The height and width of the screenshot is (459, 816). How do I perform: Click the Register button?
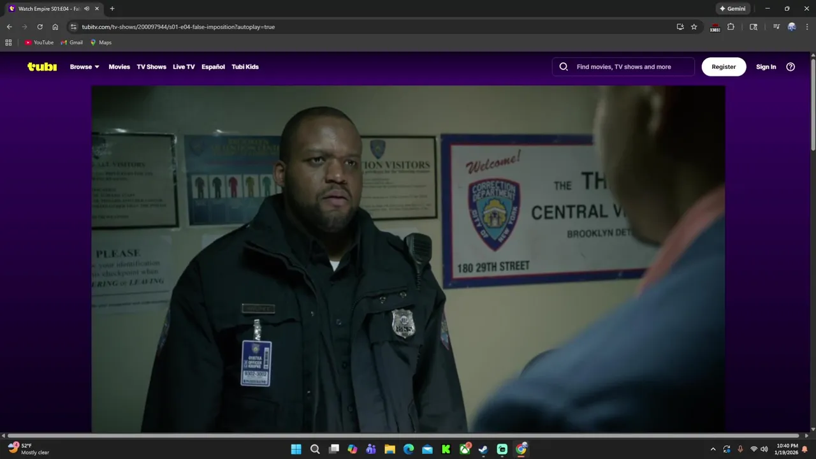click(x=724, y=67)
